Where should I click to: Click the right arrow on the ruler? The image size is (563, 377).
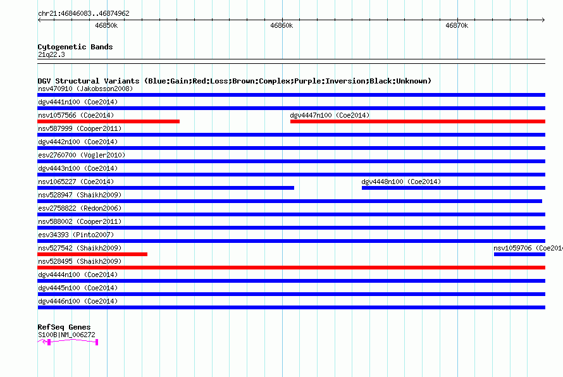pos(543,20)
